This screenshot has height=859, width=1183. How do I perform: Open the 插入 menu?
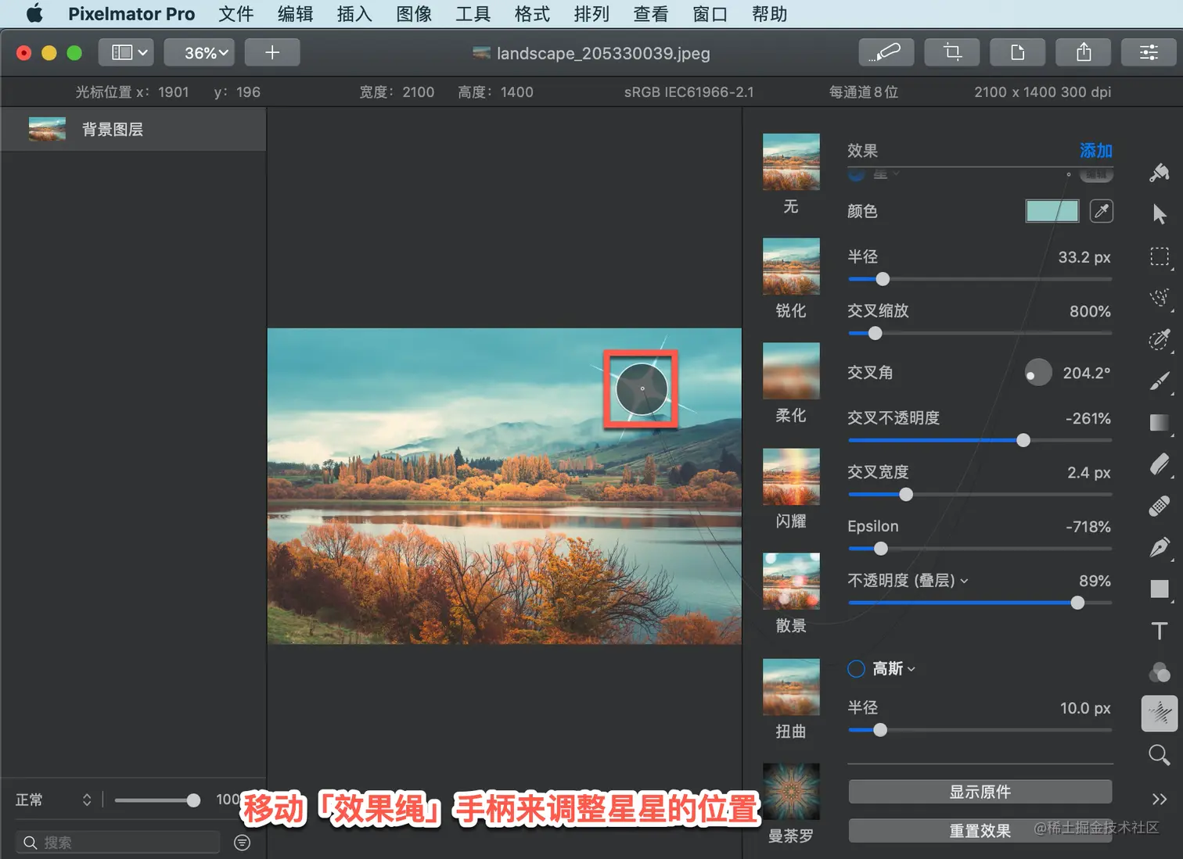coord(354,14)
